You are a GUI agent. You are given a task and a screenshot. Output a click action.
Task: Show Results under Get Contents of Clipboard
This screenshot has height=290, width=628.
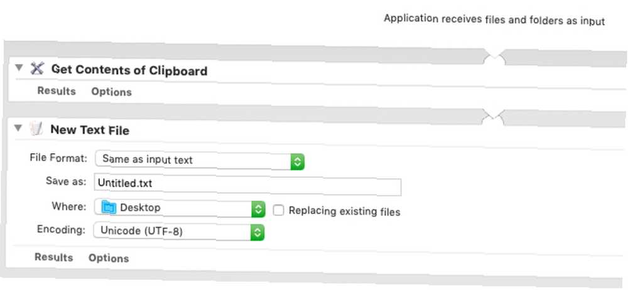(x=57, y=91)
